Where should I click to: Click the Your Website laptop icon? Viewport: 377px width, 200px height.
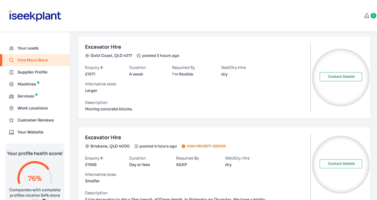pos(11,132)
